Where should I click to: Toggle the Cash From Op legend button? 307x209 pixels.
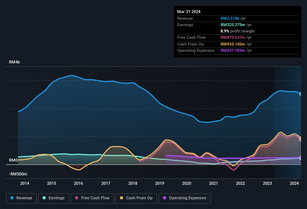pos(136,198)
